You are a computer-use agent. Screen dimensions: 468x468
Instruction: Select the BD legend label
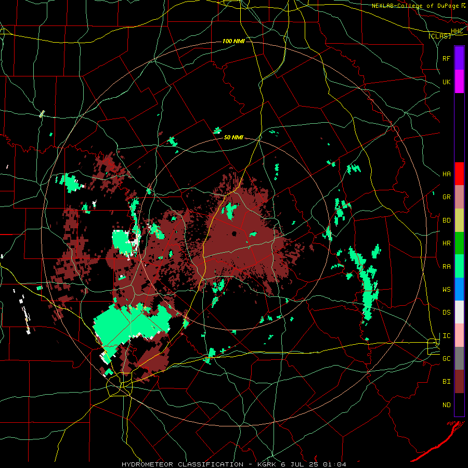click(446, 220)
